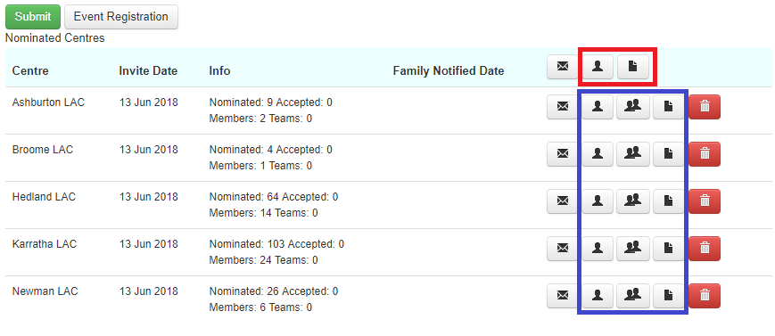Delete Newman LAC using the red trash button
Viewport: 775px width, 336px height.
(705, 296)
